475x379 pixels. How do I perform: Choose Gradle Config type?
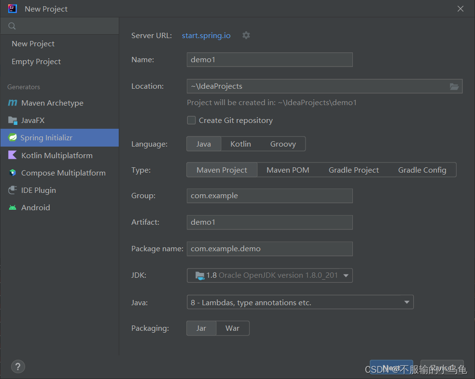422,170
